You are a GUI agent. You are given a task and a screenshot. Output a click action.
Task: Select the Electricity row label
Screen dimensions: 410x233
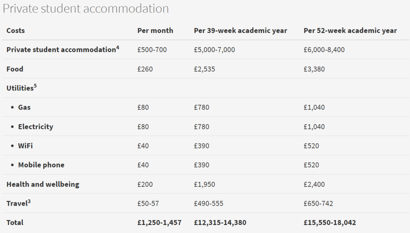(x=36, y=127)
